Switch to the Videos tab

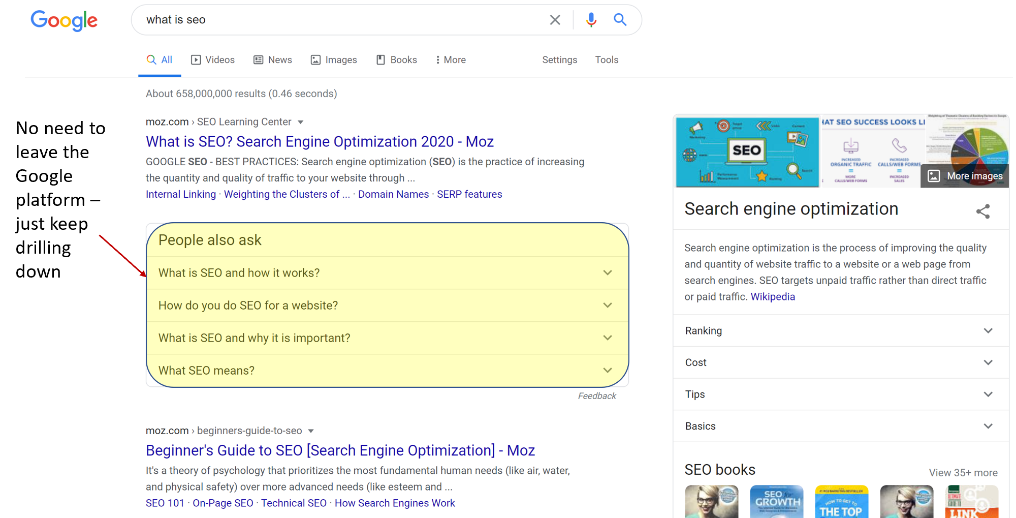pos(213,60)
